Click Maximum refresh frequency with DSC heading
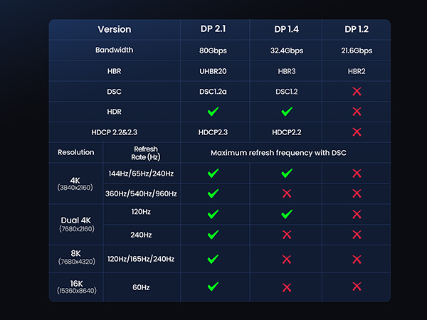427x320 pixels. click(278, 153)
